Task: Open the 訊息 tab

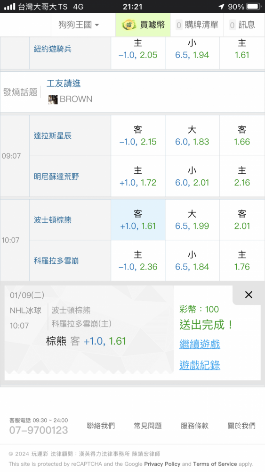Action: pos(242,25)
